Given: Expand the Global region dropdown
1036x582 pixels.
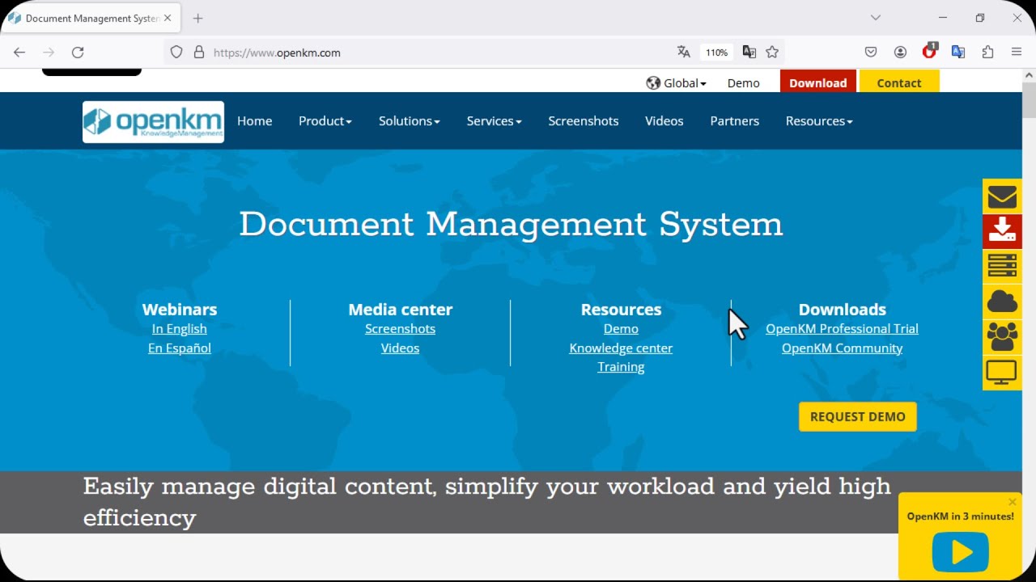Looking at the screenshot, I should pos(677,82).
